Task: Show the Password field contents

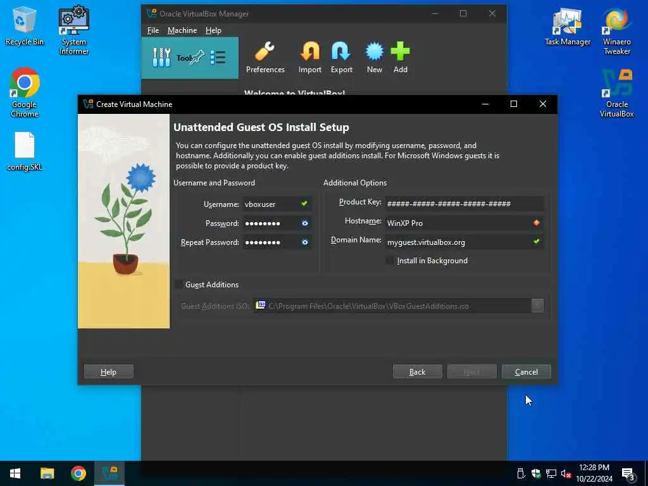Action: point(304,223)
